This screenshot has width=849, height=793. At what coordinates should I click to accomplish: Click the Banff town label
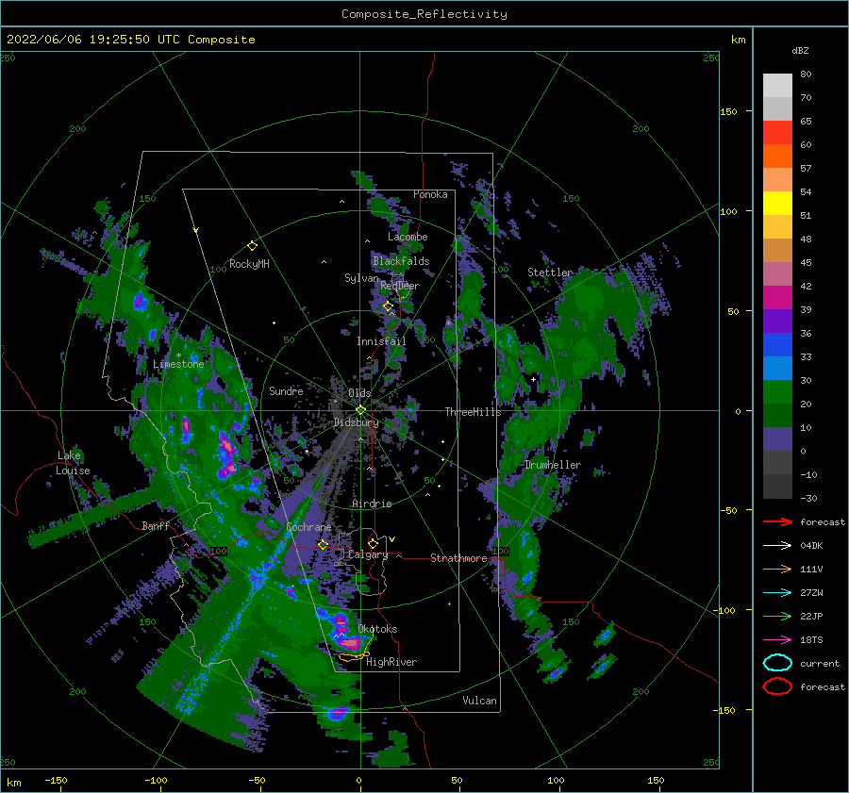156,525
